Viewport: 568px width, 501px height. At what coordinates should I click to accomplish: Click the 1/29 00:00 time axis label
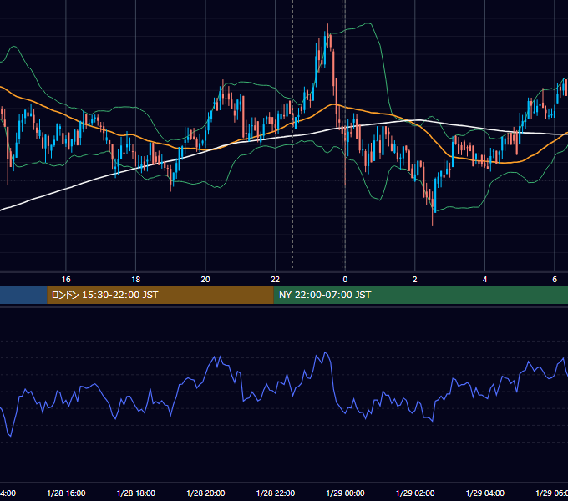(345, 493)
